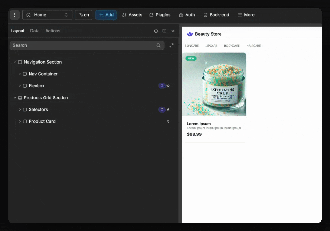Screen dimensions: 330x231
Task: Click the repeat icon on Flexbox row
Action: coord(162,86)
